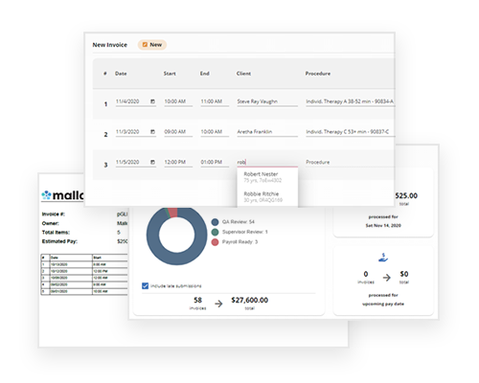The width and height of the screenshot is (479, 383).
Task: Click arrow between 0 invoices and $0
Action: point(387,278)
